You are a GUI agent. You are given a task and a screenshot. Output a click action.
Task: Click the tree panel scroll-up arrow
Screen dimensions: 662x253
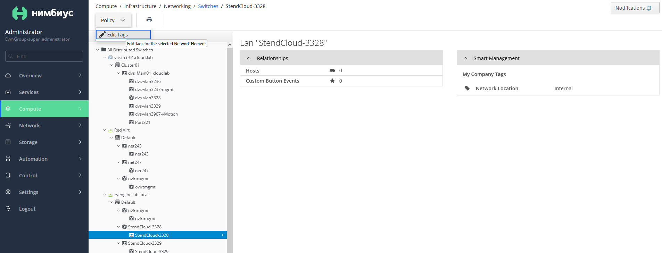(230, 45)
